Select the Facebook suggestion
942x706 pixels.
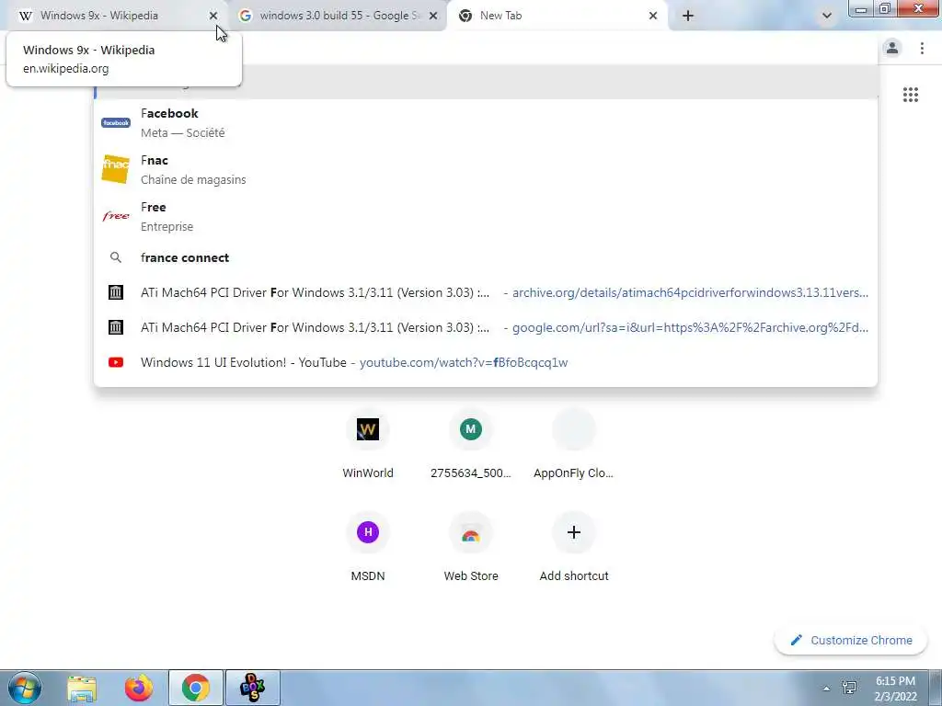tap(486, 122)
